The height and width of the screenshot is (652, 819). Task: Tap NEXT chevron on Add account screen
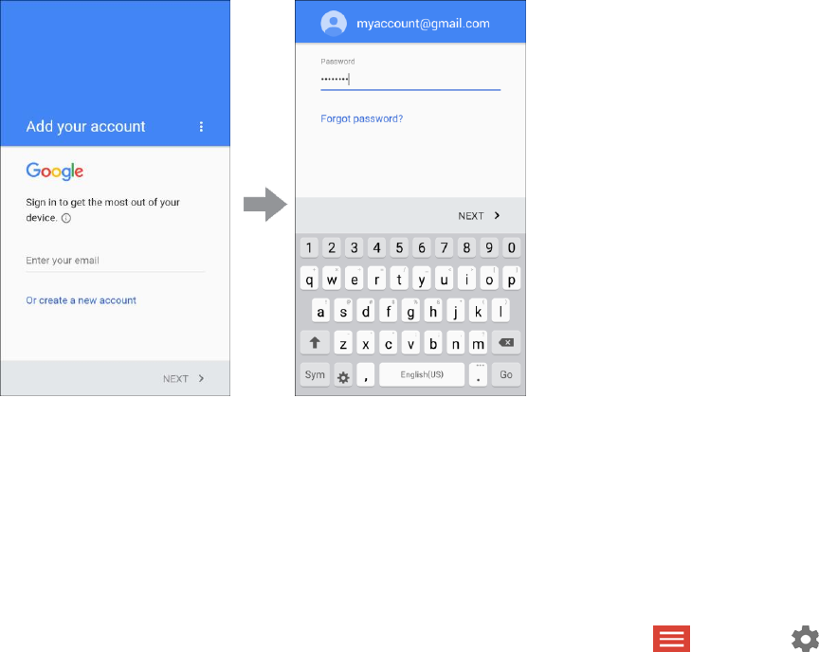(183, 378)
